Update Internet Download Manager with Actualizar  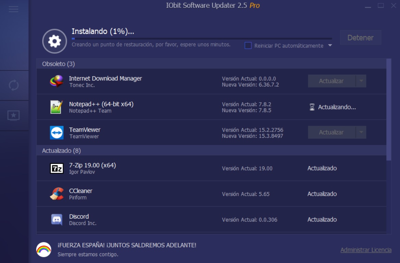(332, 81)
